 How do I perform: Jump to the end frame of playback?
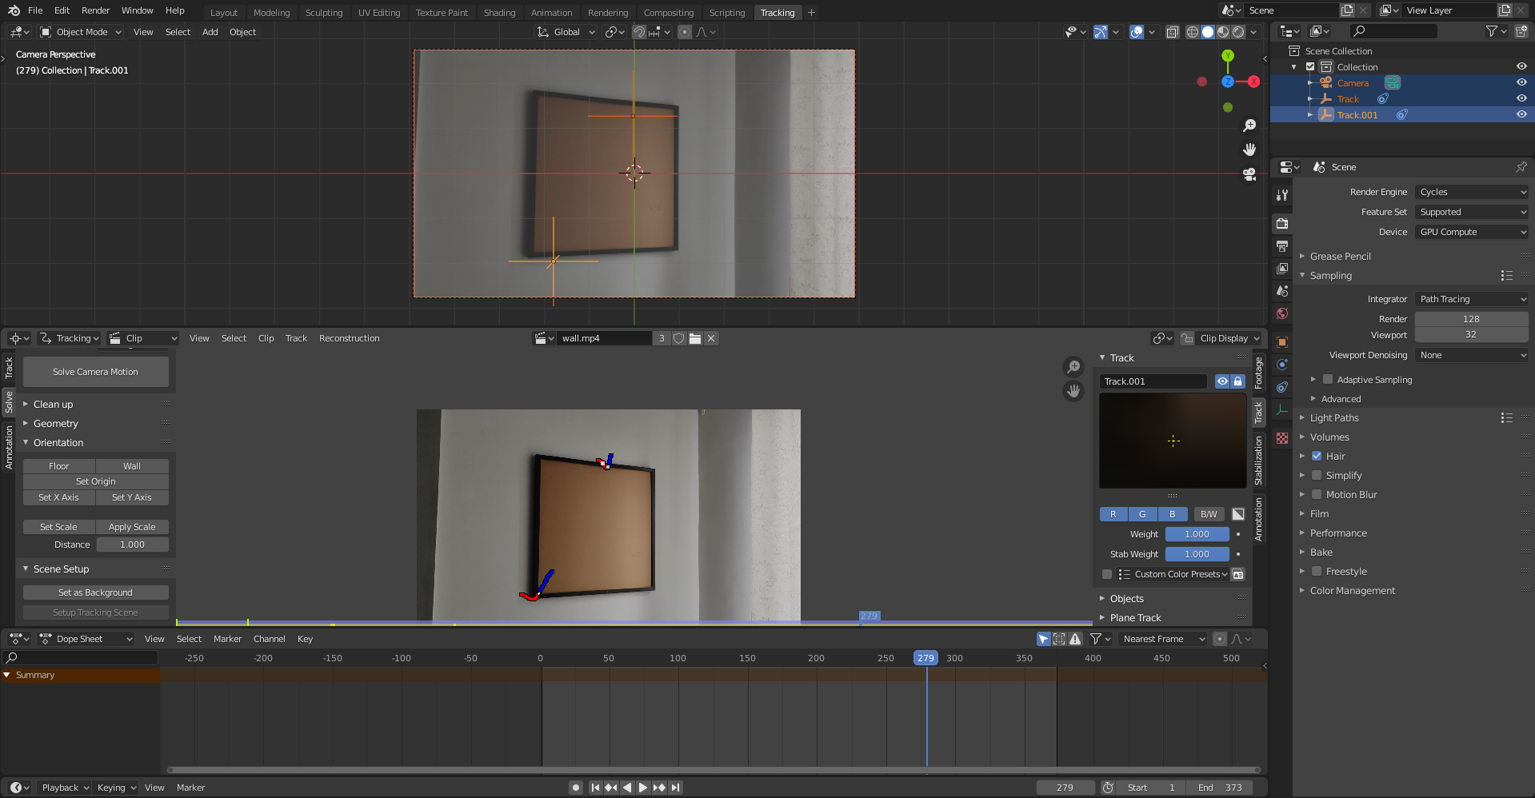tap(676, 788)
